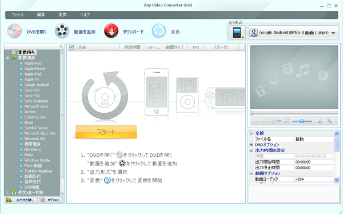343x214 pixels.
Task: Open the ファイル menu
Action: click(18, 15)
